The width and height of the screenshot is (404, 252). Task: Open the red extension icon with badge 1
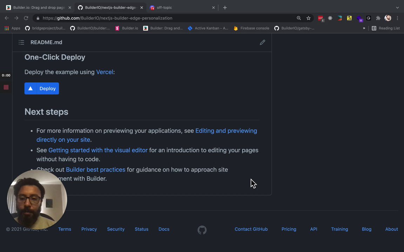point(321,18)
